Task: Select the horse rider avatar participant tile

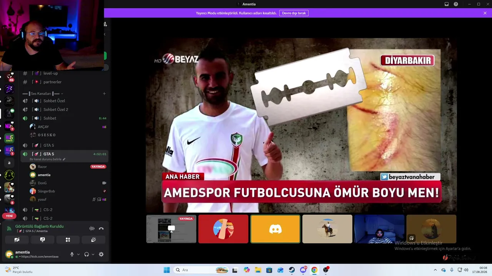Action: click(x=327, y=229)
